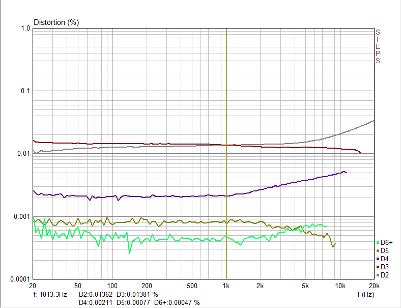Image resolution: width=401 pixels, height=308 pixels.
Task: Click the D6+ green legend swatch
Action: pyautogui.click(x=378, y=243)
